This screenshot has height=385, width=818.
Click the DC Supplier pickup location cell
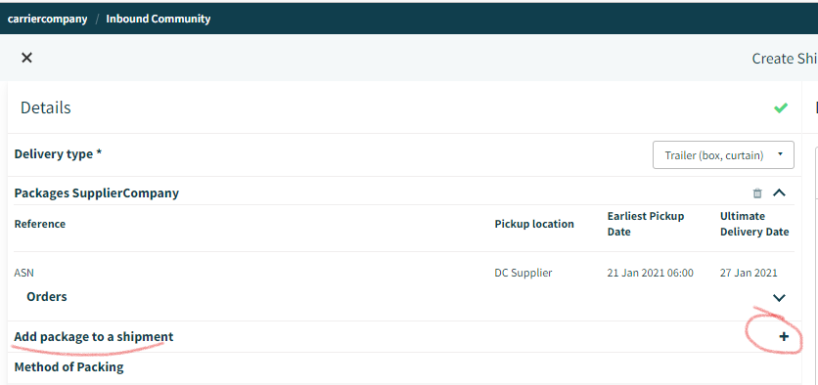point(523,273)
